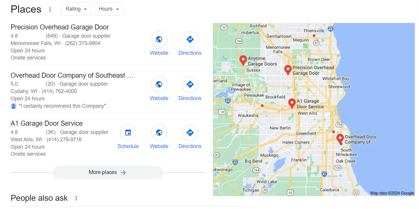
Task: Click the small red dot near Thiensville
Action: coord(314,36)
